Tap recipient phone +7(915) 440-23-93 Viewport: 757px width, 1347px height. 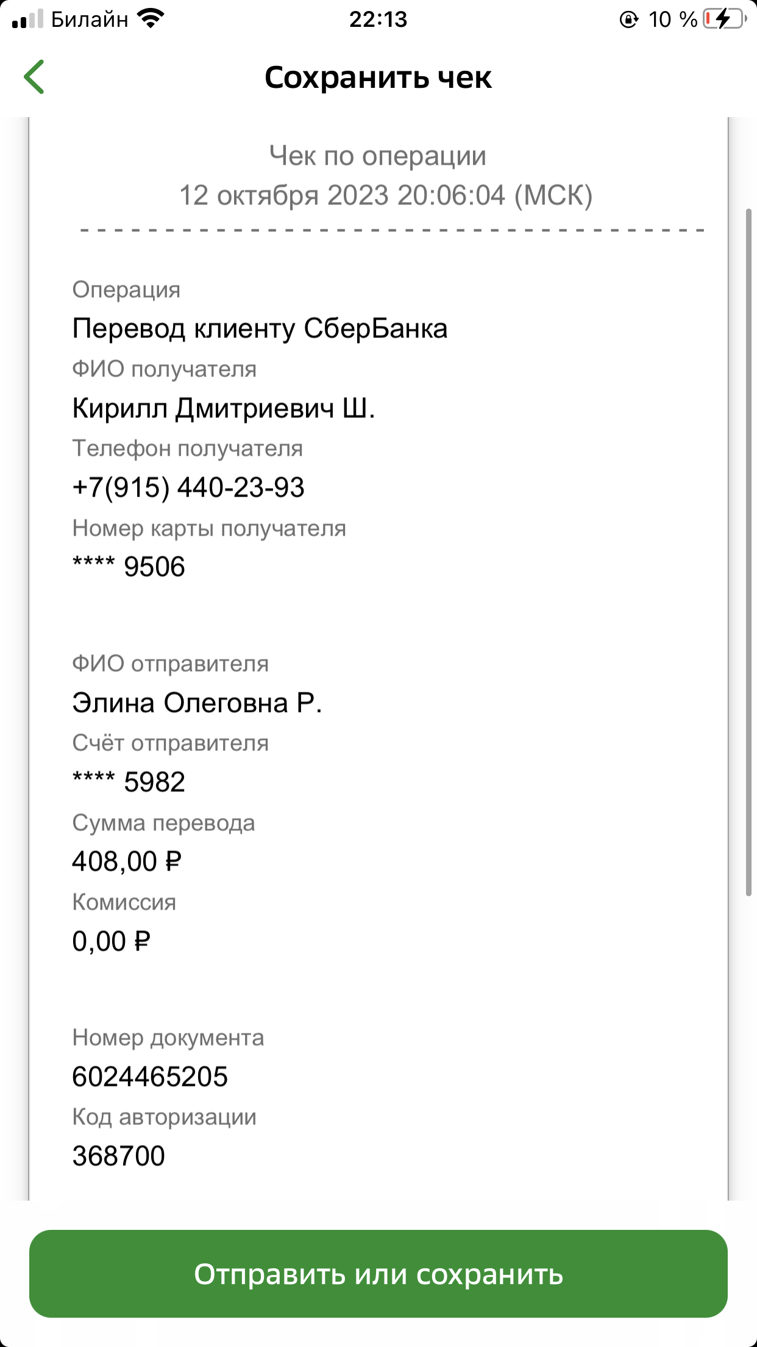coord(188,487)
